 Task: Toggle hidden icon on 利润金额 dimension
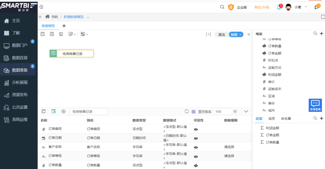(x=264, y=74)
